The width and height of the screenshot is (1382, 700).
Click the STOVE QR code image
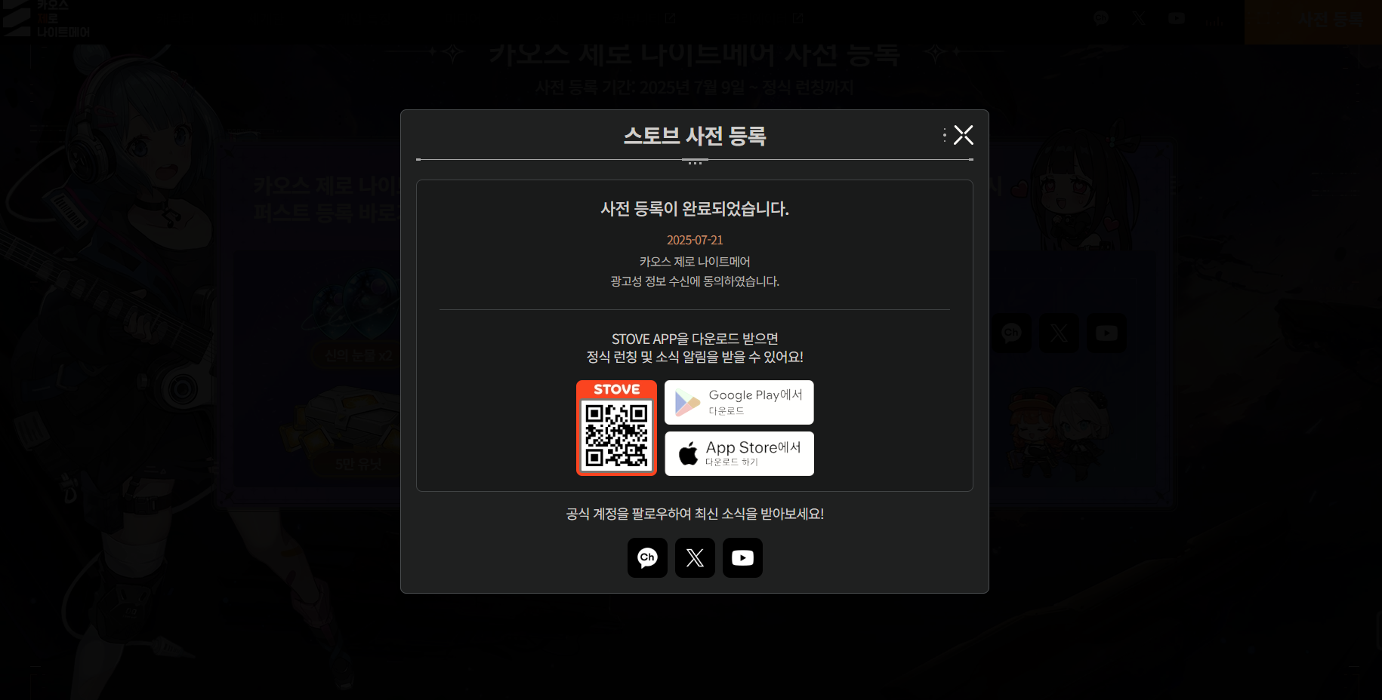(x=616, y=428)
